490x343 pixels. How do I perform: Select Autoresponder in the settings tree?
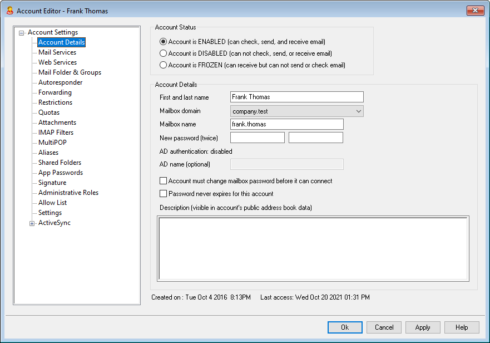(60, 82)
